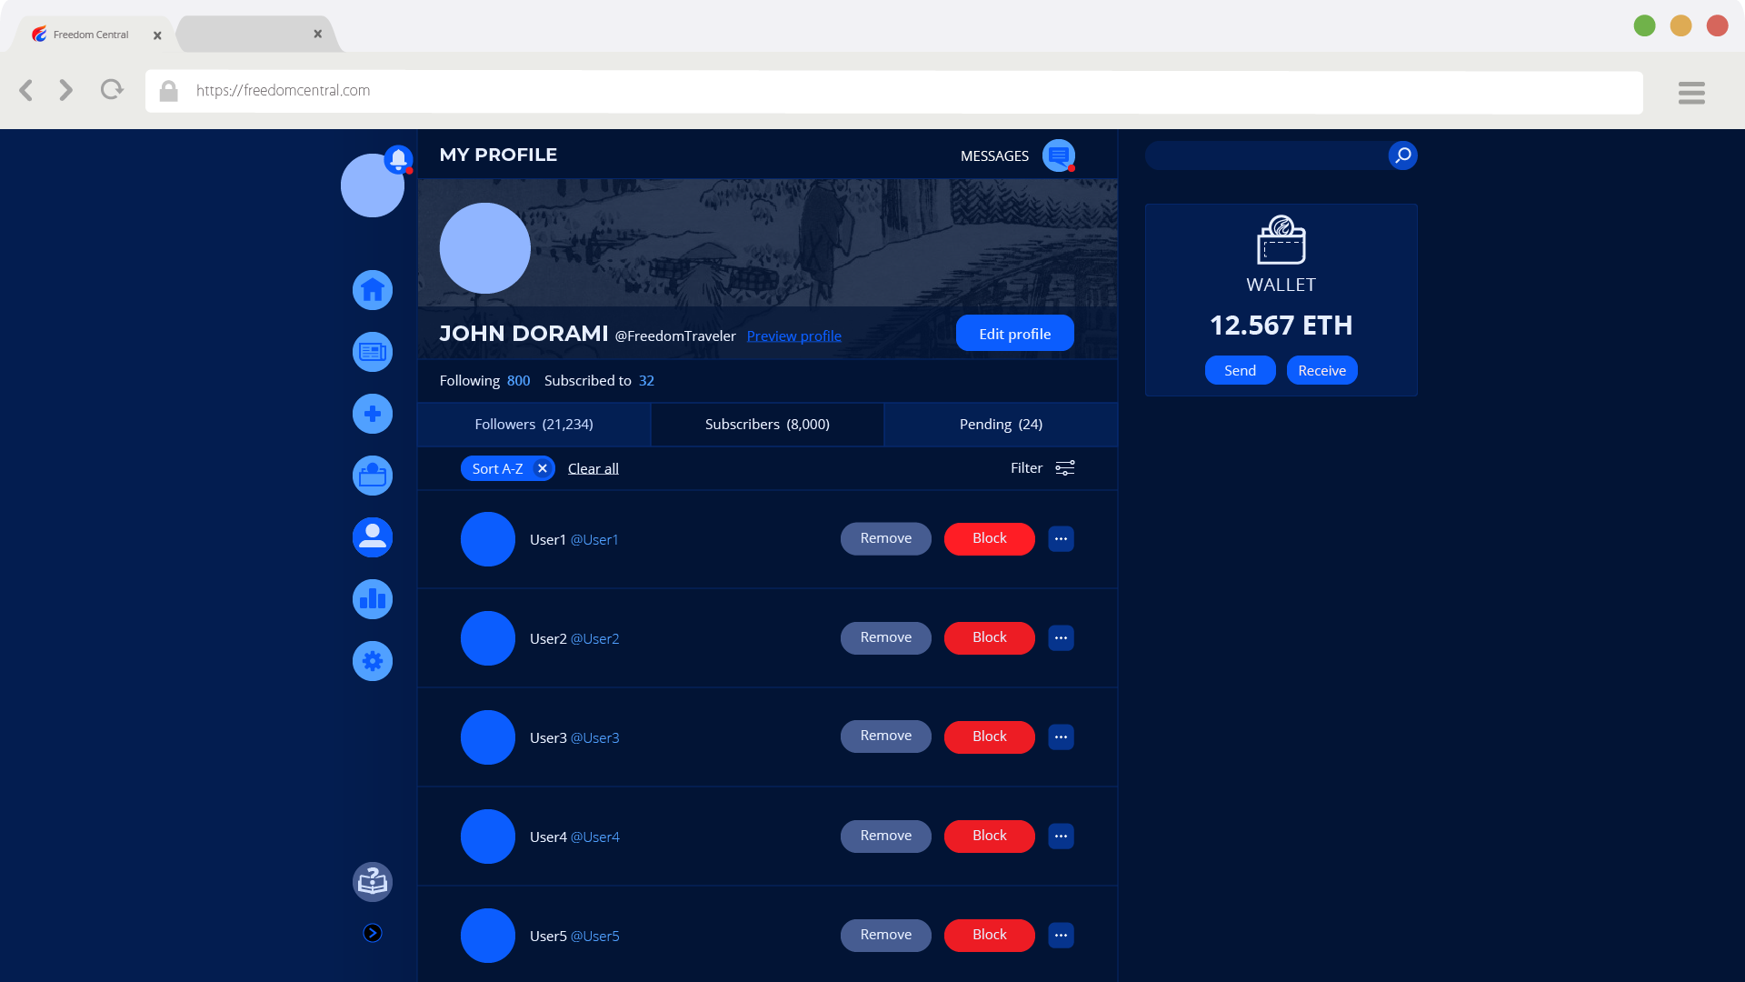Expand the sidebar with the arrow button
1745x982 pixels.
[x=373, y=933]
